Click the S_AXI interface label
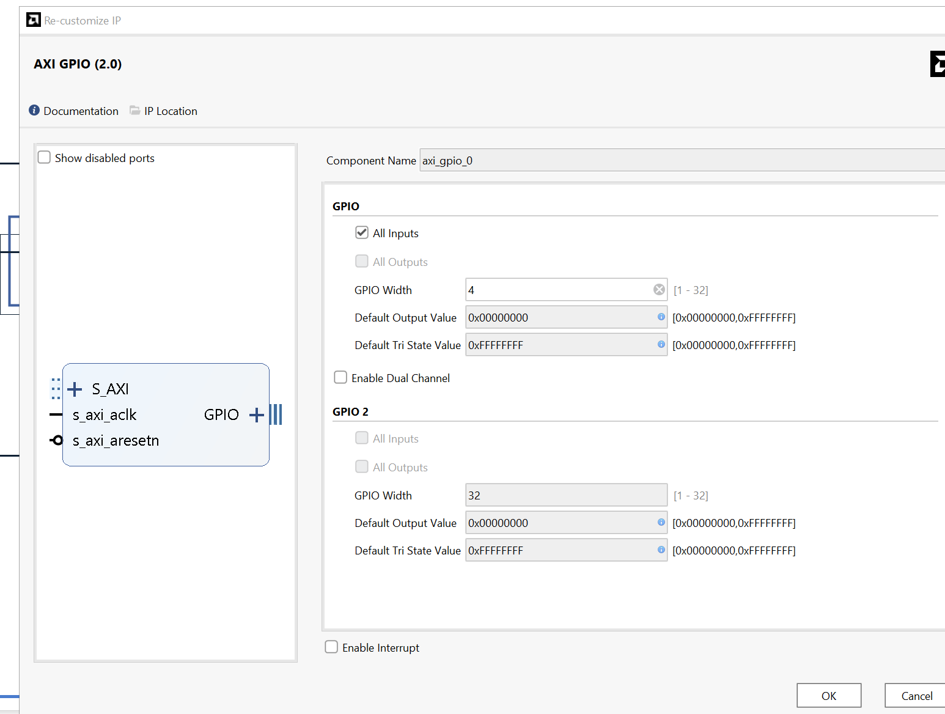 coord(111,389)
